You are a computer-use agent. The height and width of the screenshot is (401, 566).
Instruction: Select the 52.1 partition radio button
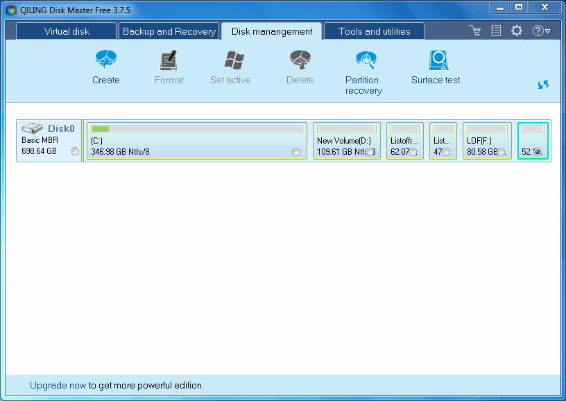click(538, 152)
